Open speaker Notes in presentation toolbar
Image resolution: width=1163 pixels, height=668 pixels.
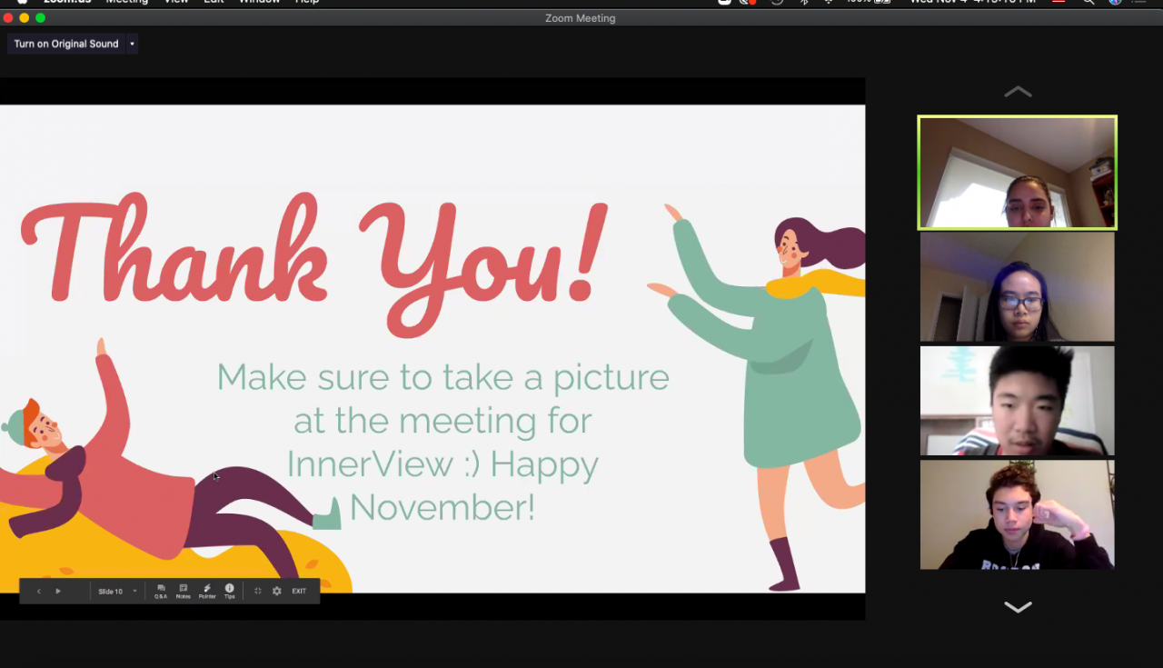pyautogui.click(x=184, y=591)
